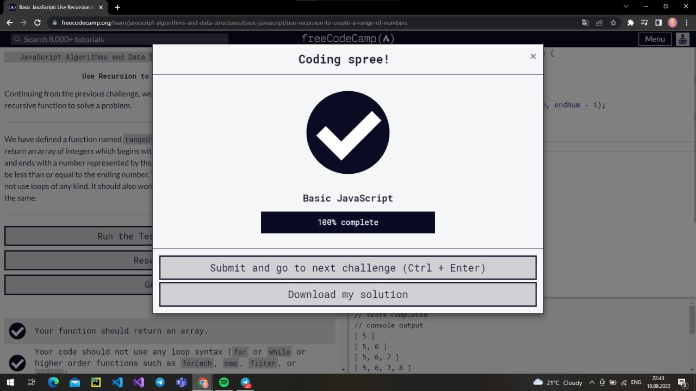Open Windows notification center

[x=682, y=382]
